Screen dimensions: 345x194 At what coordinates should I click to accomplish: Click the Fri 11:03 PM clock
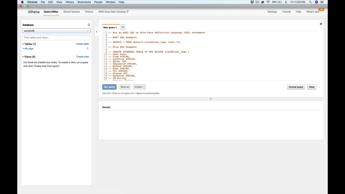click(x=298, y=2)
